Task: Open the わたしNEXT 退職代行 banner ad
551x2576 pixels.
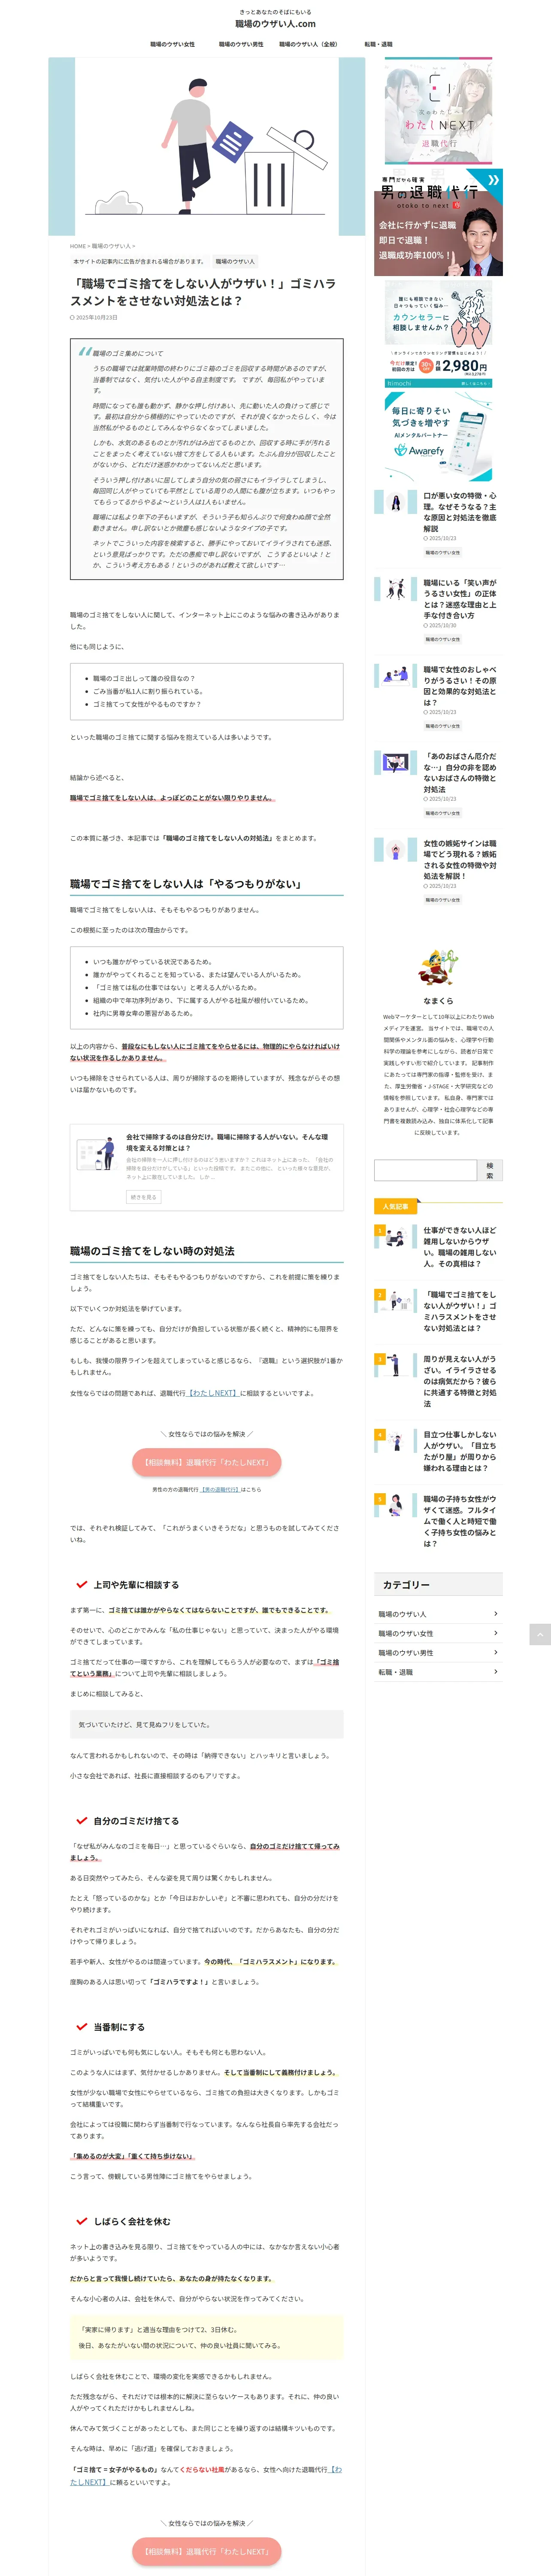Action: pyautogui.click(x=438, y=111)
